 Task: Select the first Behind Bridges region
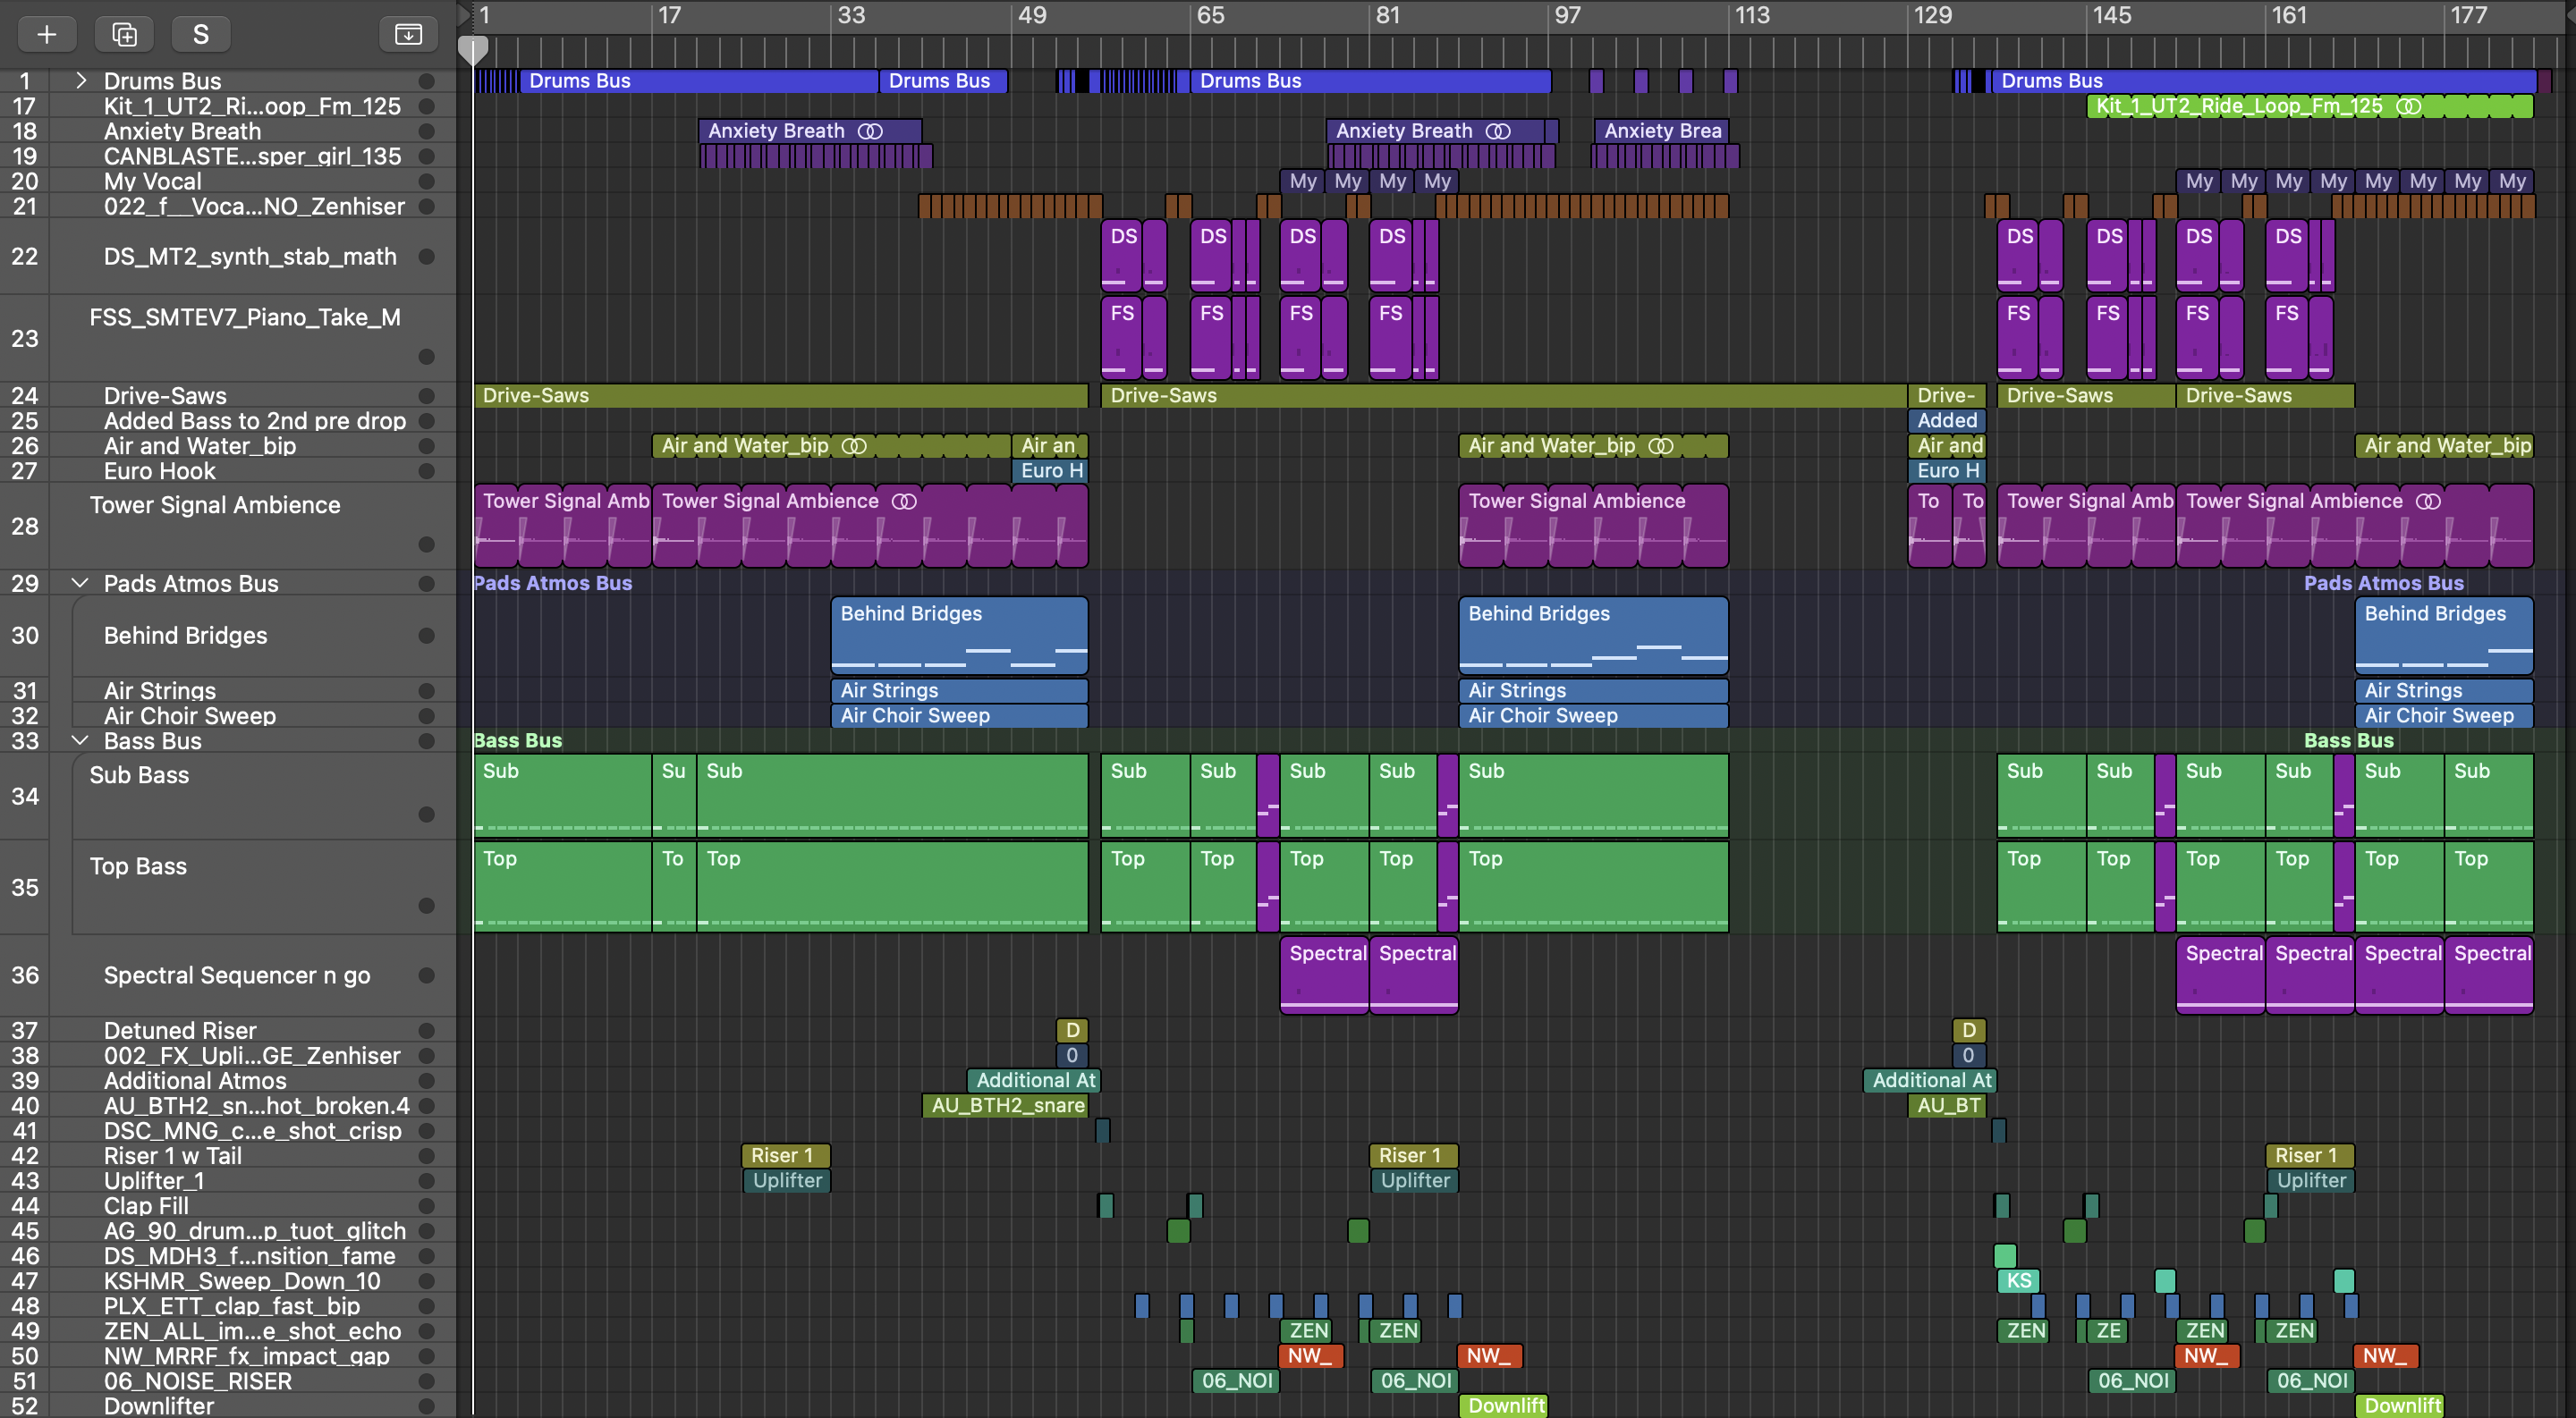coord(958,636)
